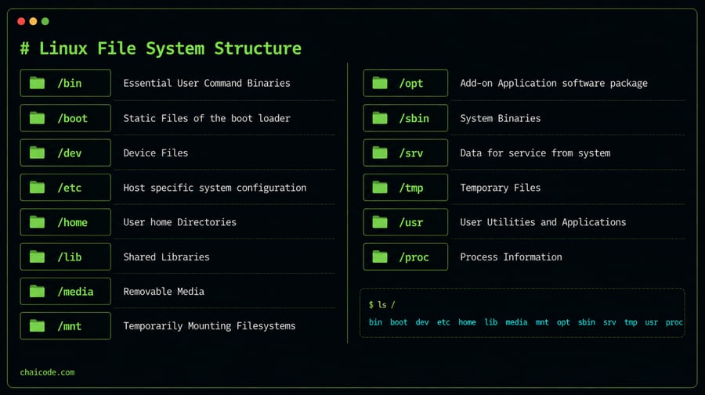
Task: Select the /srv label
Action: click(411, 153)
